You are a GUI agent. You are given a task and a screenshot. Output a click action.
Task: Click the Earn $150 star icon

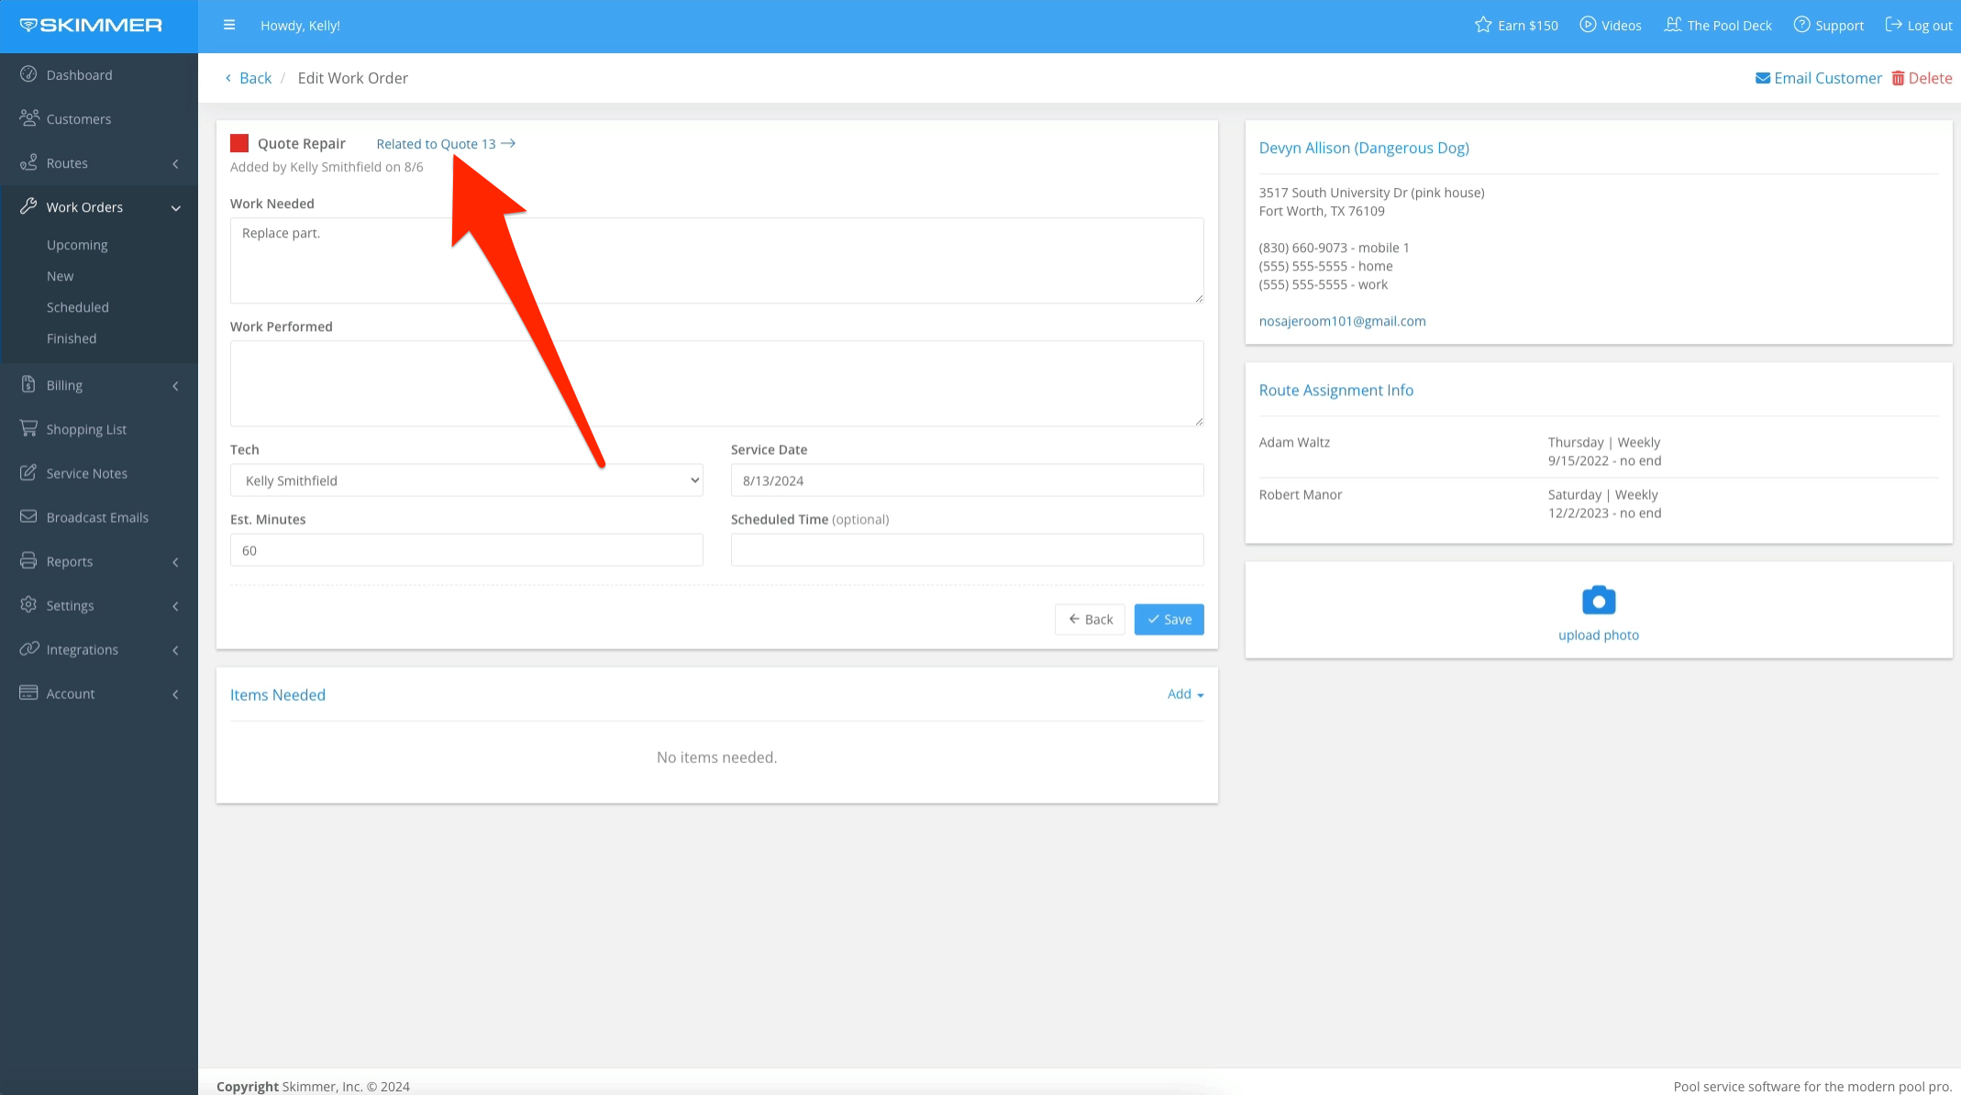(1482, 26)
